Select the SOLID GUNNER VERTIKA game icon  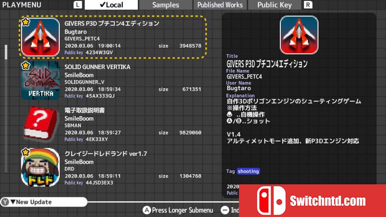click(40, 80)
